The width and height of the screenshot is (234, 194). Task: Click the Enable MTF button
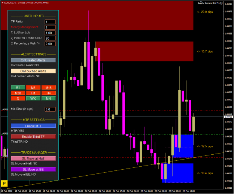tap(33, 126)
